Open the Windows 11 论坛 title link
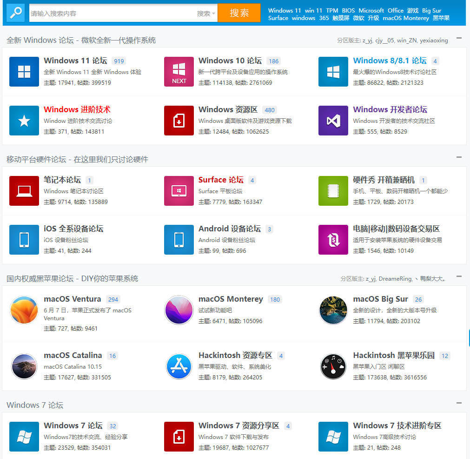The image size is (470, 459). pyautogui.click(x=75, y=61)
